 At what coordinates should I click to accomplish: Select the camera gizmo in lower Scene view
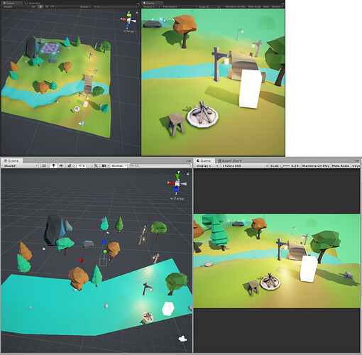pos(182,339)
